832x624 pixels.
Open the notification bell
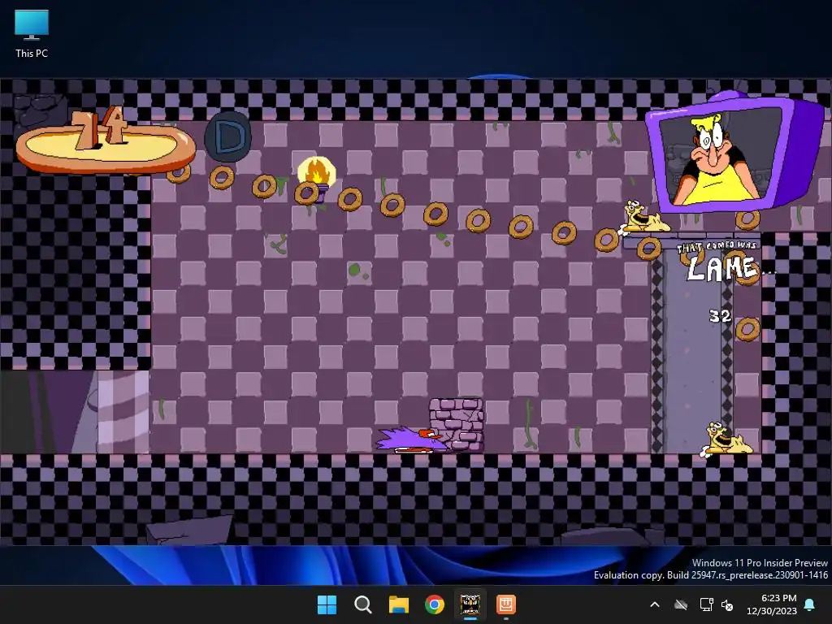[x=810, y=604]
